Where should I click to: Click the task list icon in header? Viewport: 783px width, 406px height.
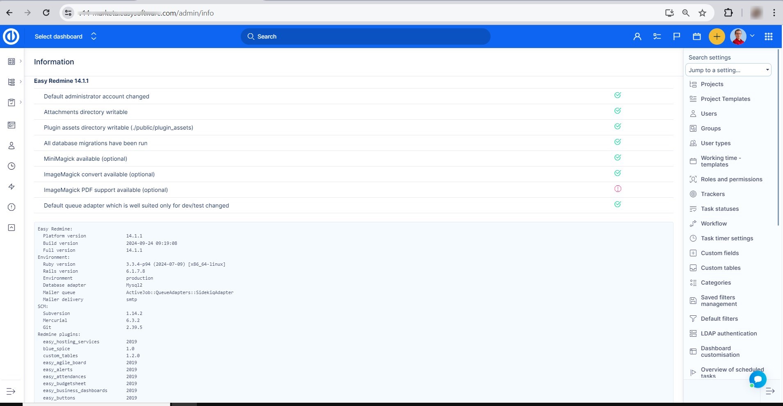[x=657, y=36]
